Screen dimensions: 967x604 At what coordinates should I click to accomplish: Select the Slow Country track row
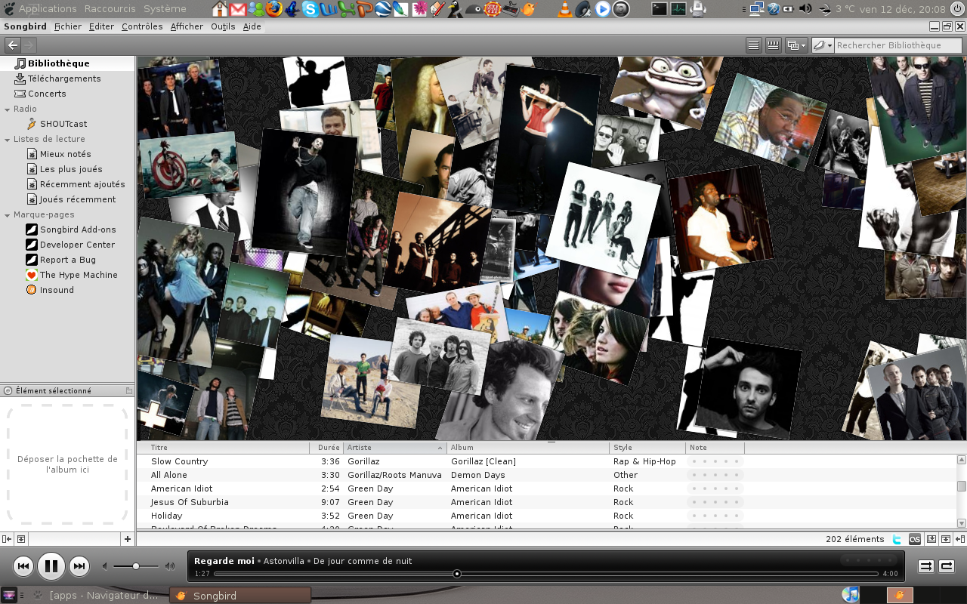pyautogui.click(x=545, y=461)
